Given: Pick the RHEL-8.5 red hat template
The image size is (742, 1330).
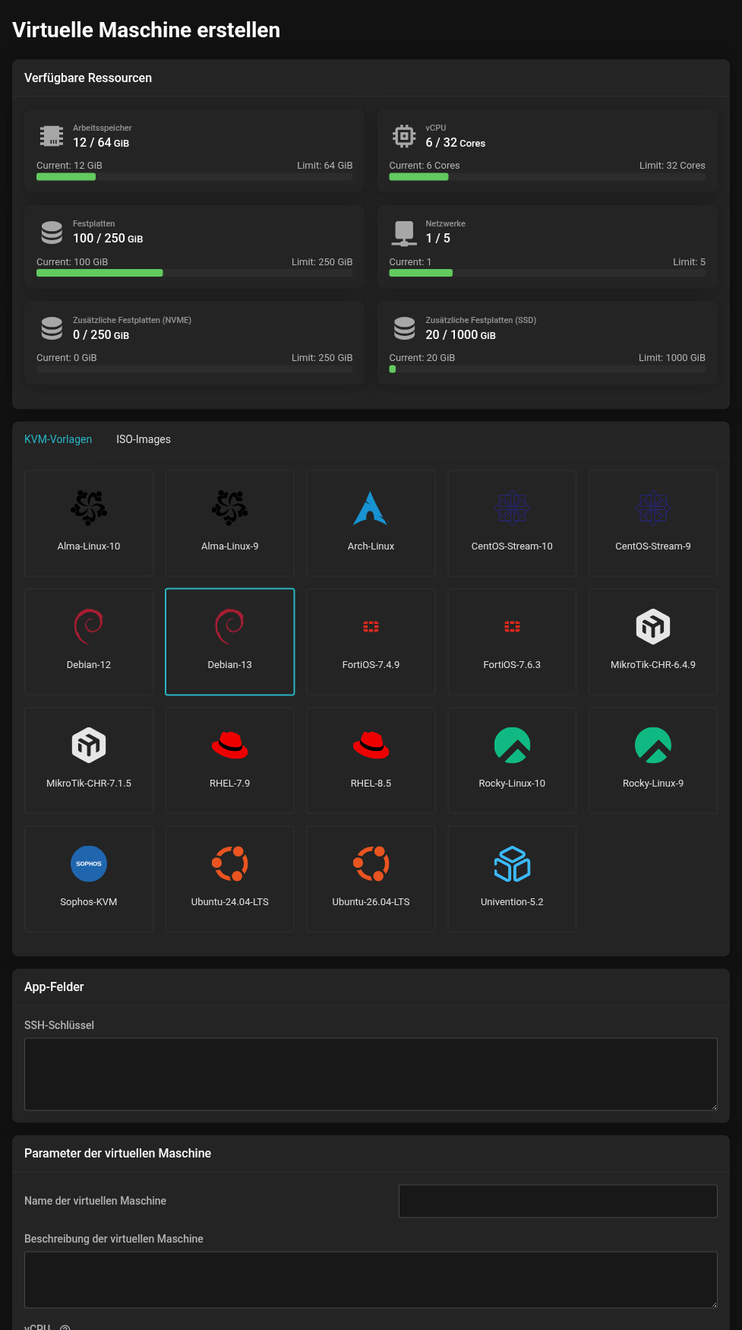Looking at the screenshot, I should (x=371, y=760).
